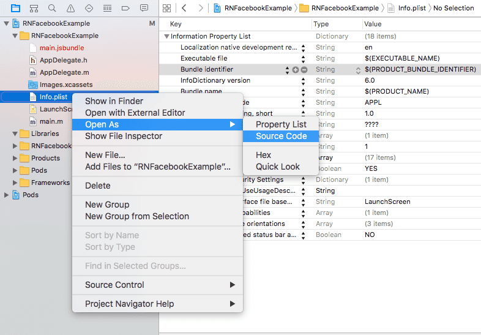481x335 pixels.
Task: Click the RNFacebookExample folder in jump bar
Action: click(340, 8)
